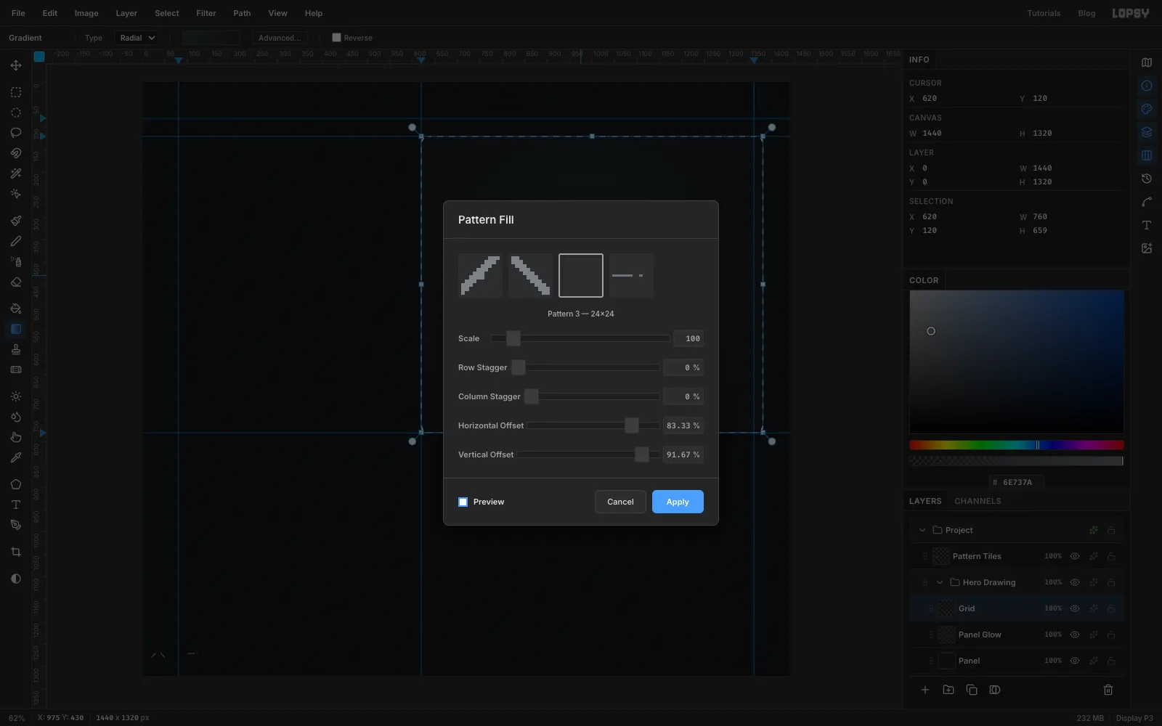
Task: Open the Advanced gradient options
Action: [x=280, y=38]
